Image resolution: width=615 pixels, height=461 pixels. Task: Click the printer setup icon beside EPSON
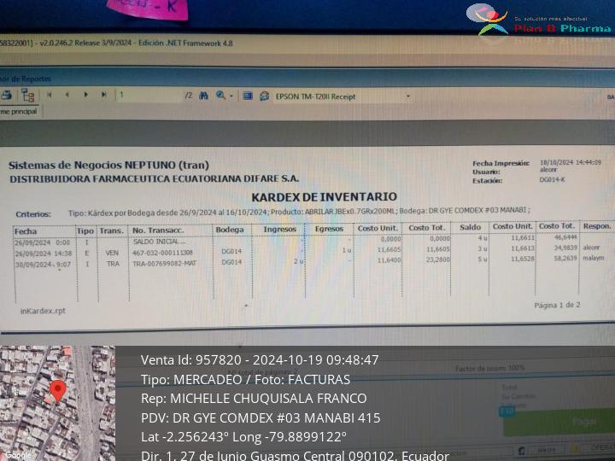click(264, 96)
